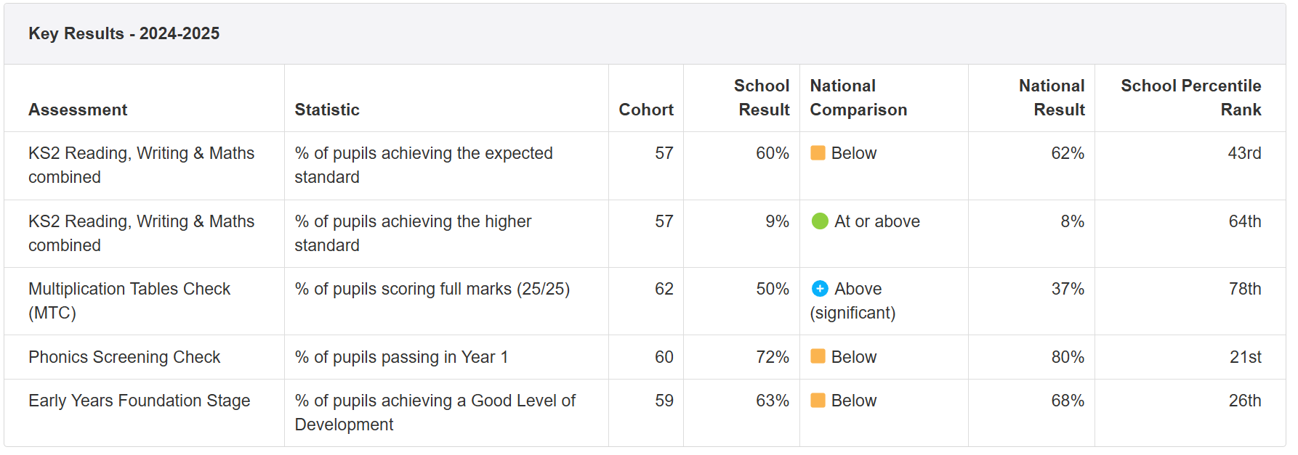Click the 50% school result value
This screenshot has height=455, width=1298.
[x=772, y=289]
